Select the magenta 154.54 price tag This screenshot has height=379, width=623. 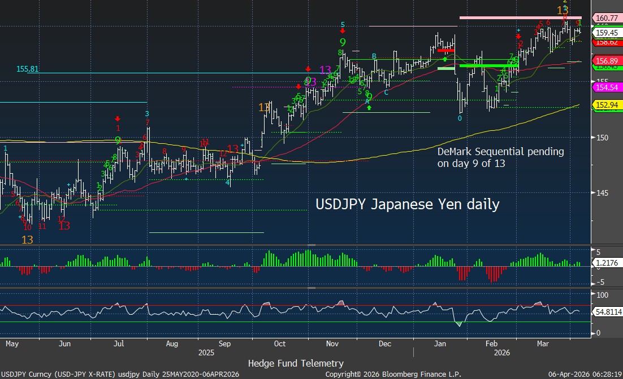[x=607, y=87]
